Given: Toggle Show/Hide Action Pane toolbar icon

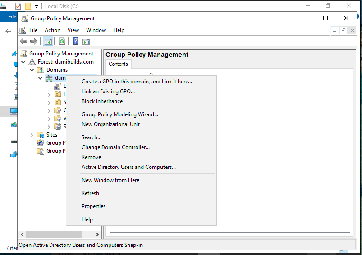Looking at the screenshot, I should pyautogui.click(x=86, y=41).
